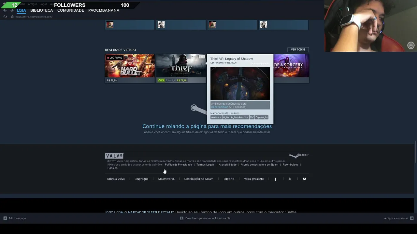Open the COMUNIDADE tab
The height and width of the screenshot is (234, 417).
click(70, 10)
